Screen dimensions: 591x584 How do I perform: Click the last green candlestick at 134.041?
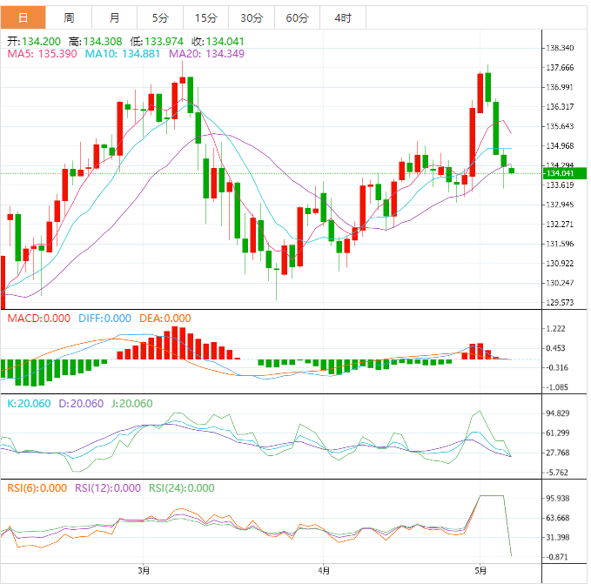(x=512, y=171)
